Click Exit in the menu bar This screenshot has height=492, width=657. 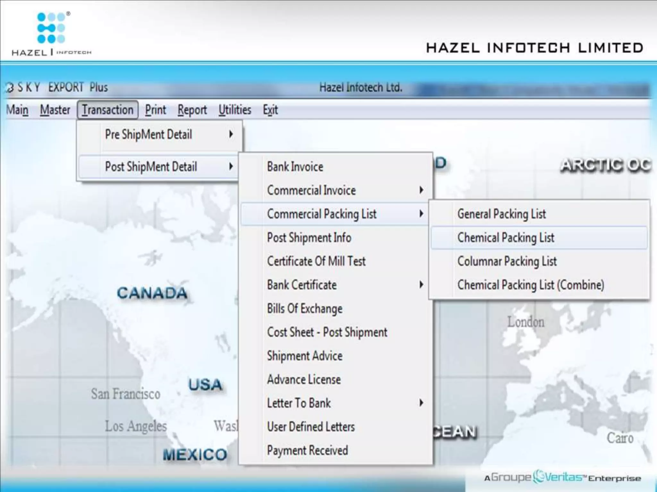270,110
